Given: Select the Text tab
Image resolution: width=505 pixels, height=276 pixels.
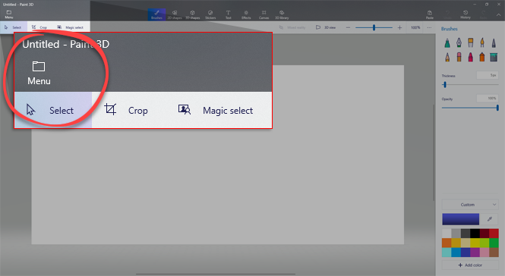Looking at the screenshot, I should coord(229,14).
